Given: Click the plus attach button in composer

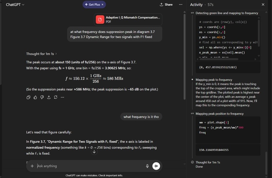Looking at the screenshot, I should (x=32, y=166).
